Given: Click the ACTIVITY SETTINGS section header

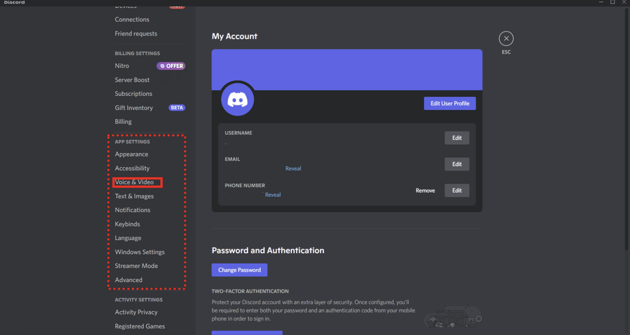Looking at the screenshot, I should (138, 300).
